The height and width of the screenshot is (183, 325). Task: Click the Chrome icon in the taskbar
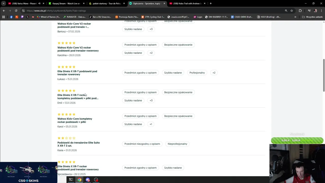(79, 180)
